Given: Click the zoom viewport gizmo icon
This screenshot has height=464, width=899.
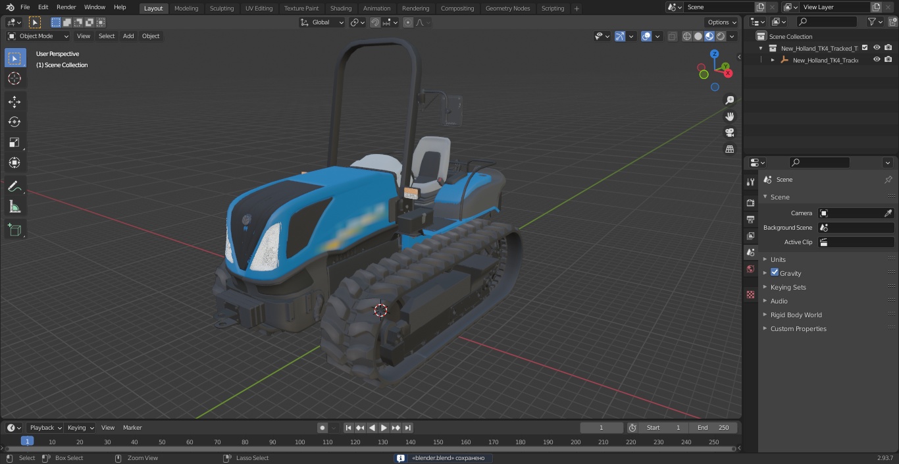Looking at the screenshot, I should pos(729,100).
